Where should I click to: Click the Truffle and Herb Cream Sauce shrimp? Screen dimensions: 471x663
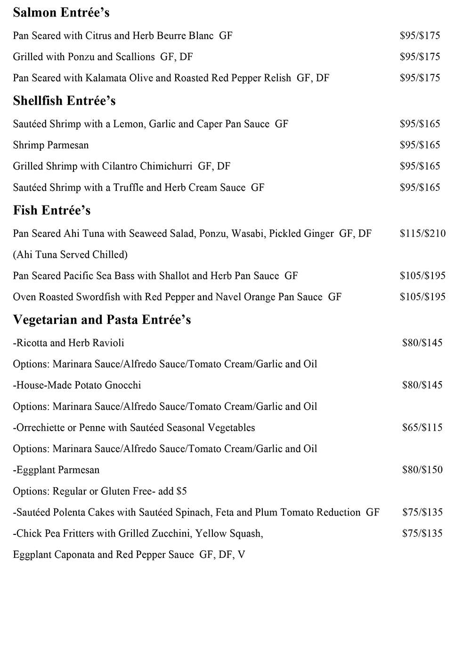[138, 188]
